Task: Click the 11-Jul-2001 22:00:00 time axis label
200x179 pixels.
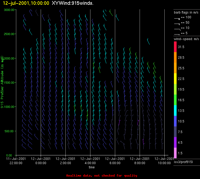Action: tap(16, 160)
